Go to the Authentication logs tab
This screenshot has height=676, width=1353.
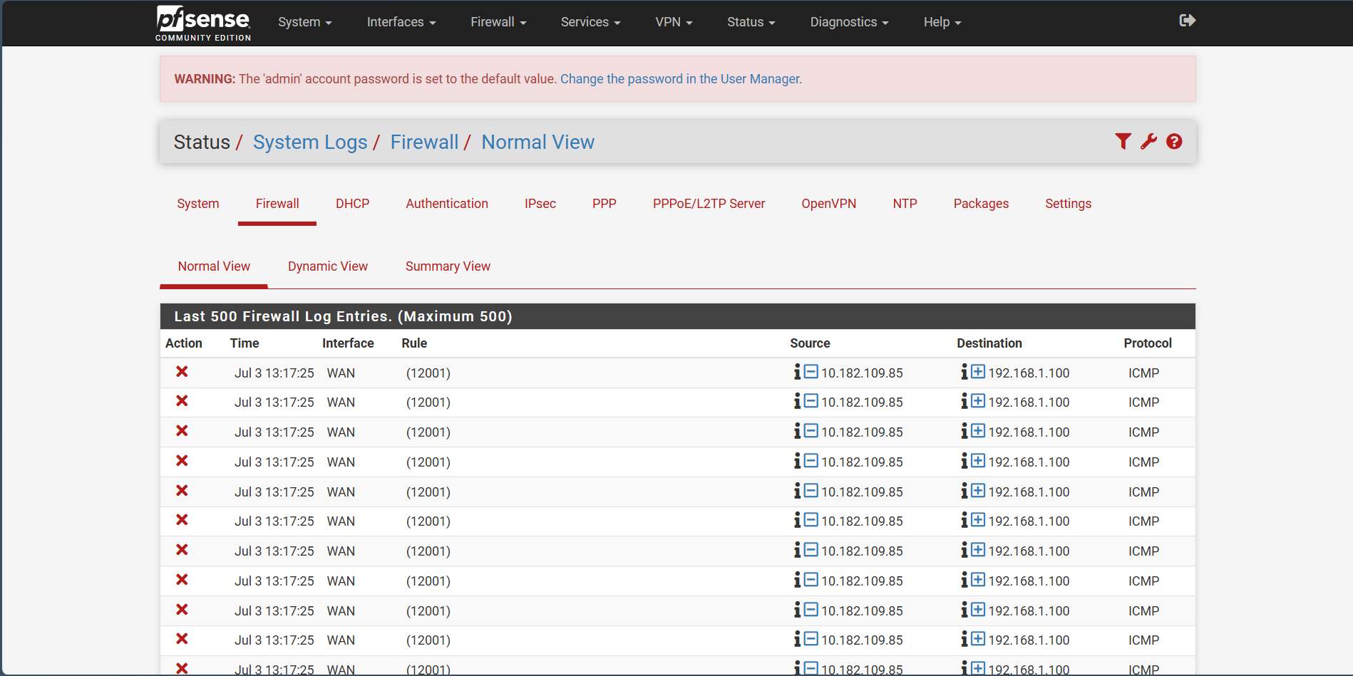click(x=447, y=204)
